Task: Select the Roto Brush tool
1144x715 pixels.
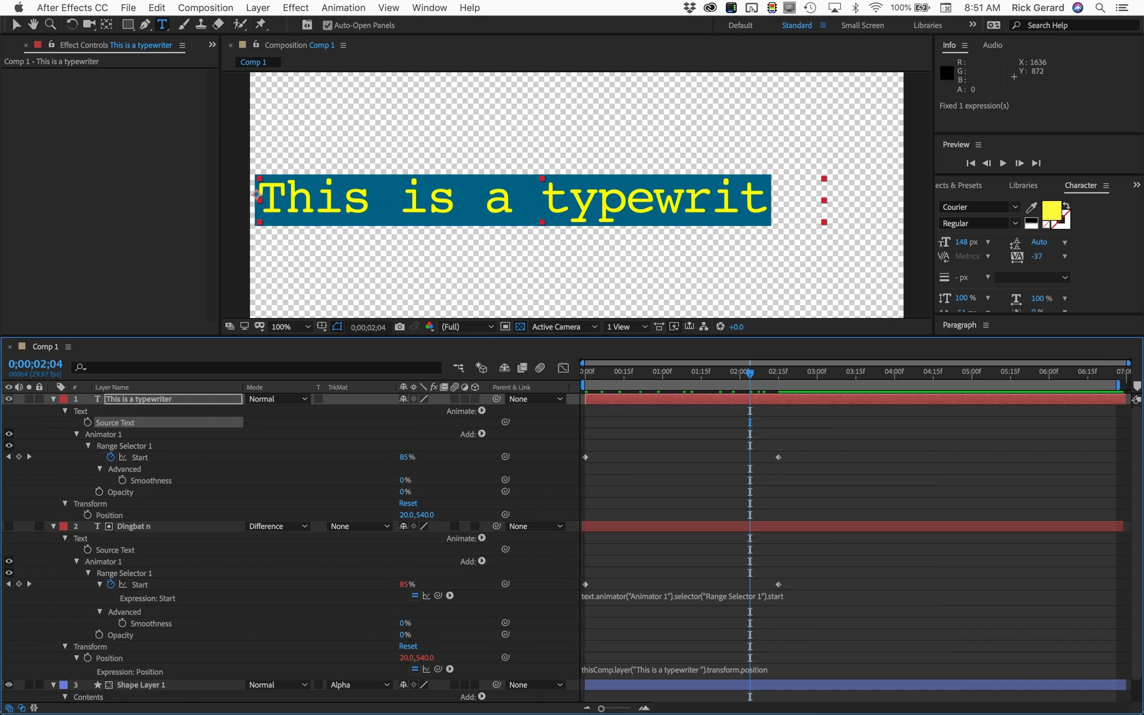Action: pos(240,25)
